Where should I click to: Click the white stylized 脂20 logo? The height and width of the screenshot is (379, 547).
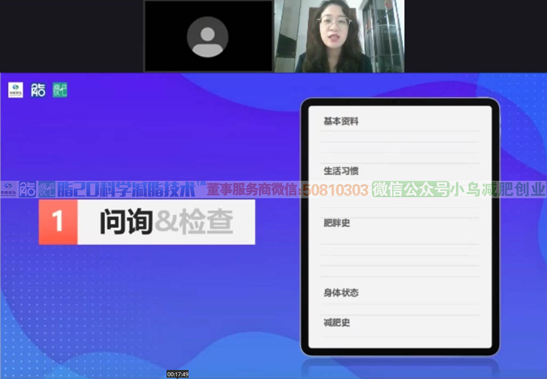[x=38, y=90]
